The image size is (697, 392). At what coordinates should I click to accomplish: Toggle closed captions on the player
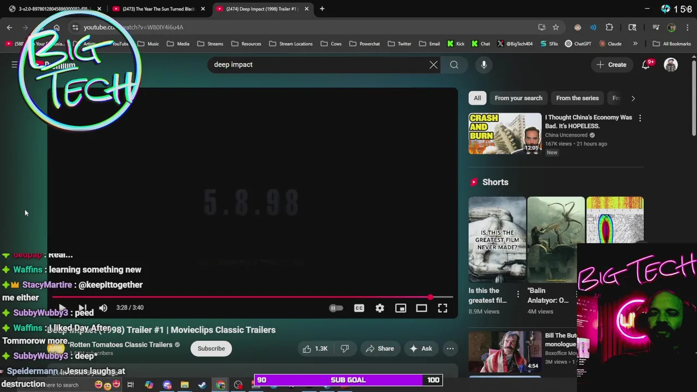tap(359, 308)
